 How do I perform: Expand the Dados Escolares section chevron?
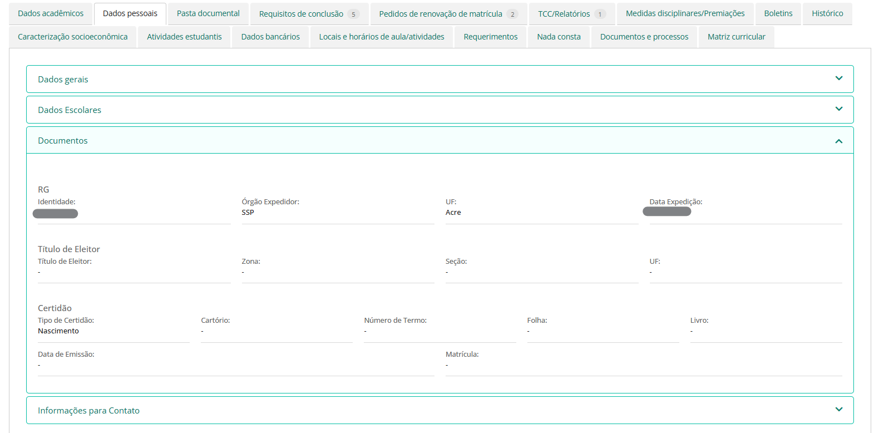click(838, 109)
